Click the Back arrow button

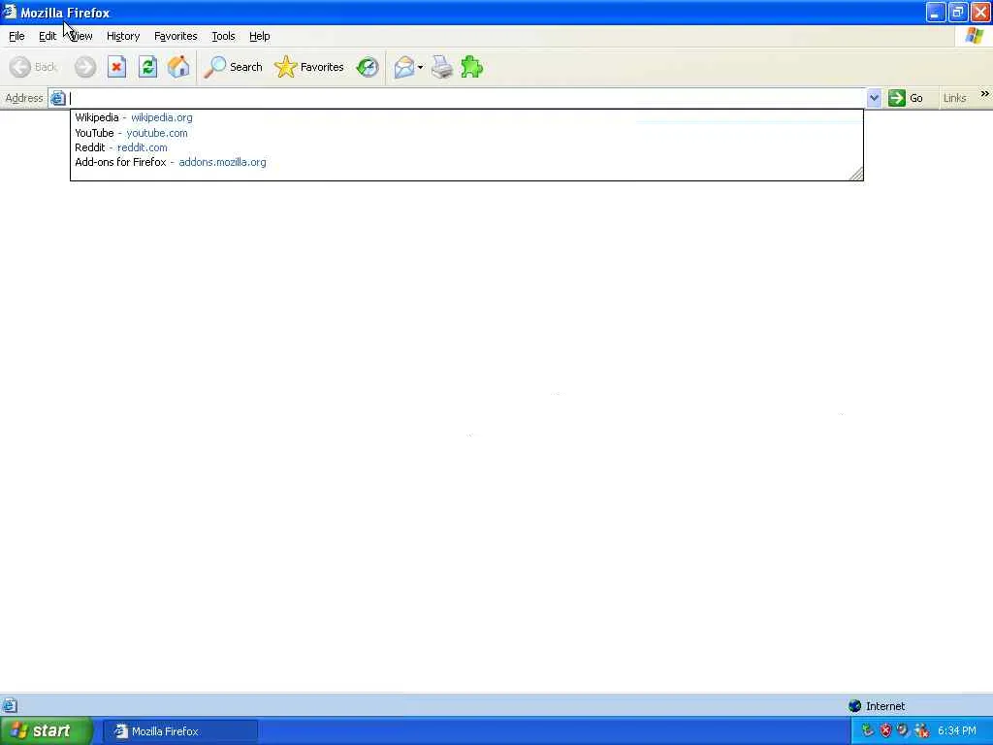point(33,67)
